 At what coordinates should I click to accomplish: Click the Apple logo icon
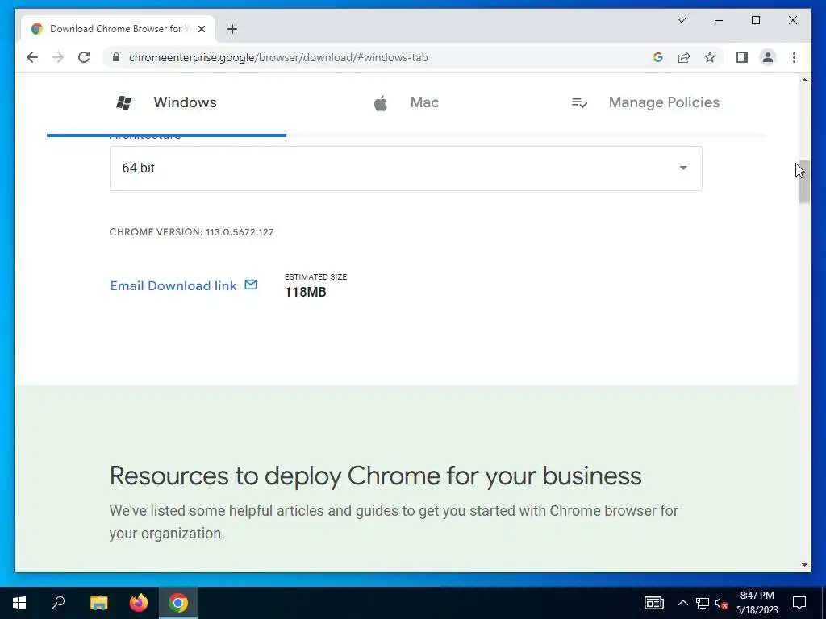click(x=381, y=102)
